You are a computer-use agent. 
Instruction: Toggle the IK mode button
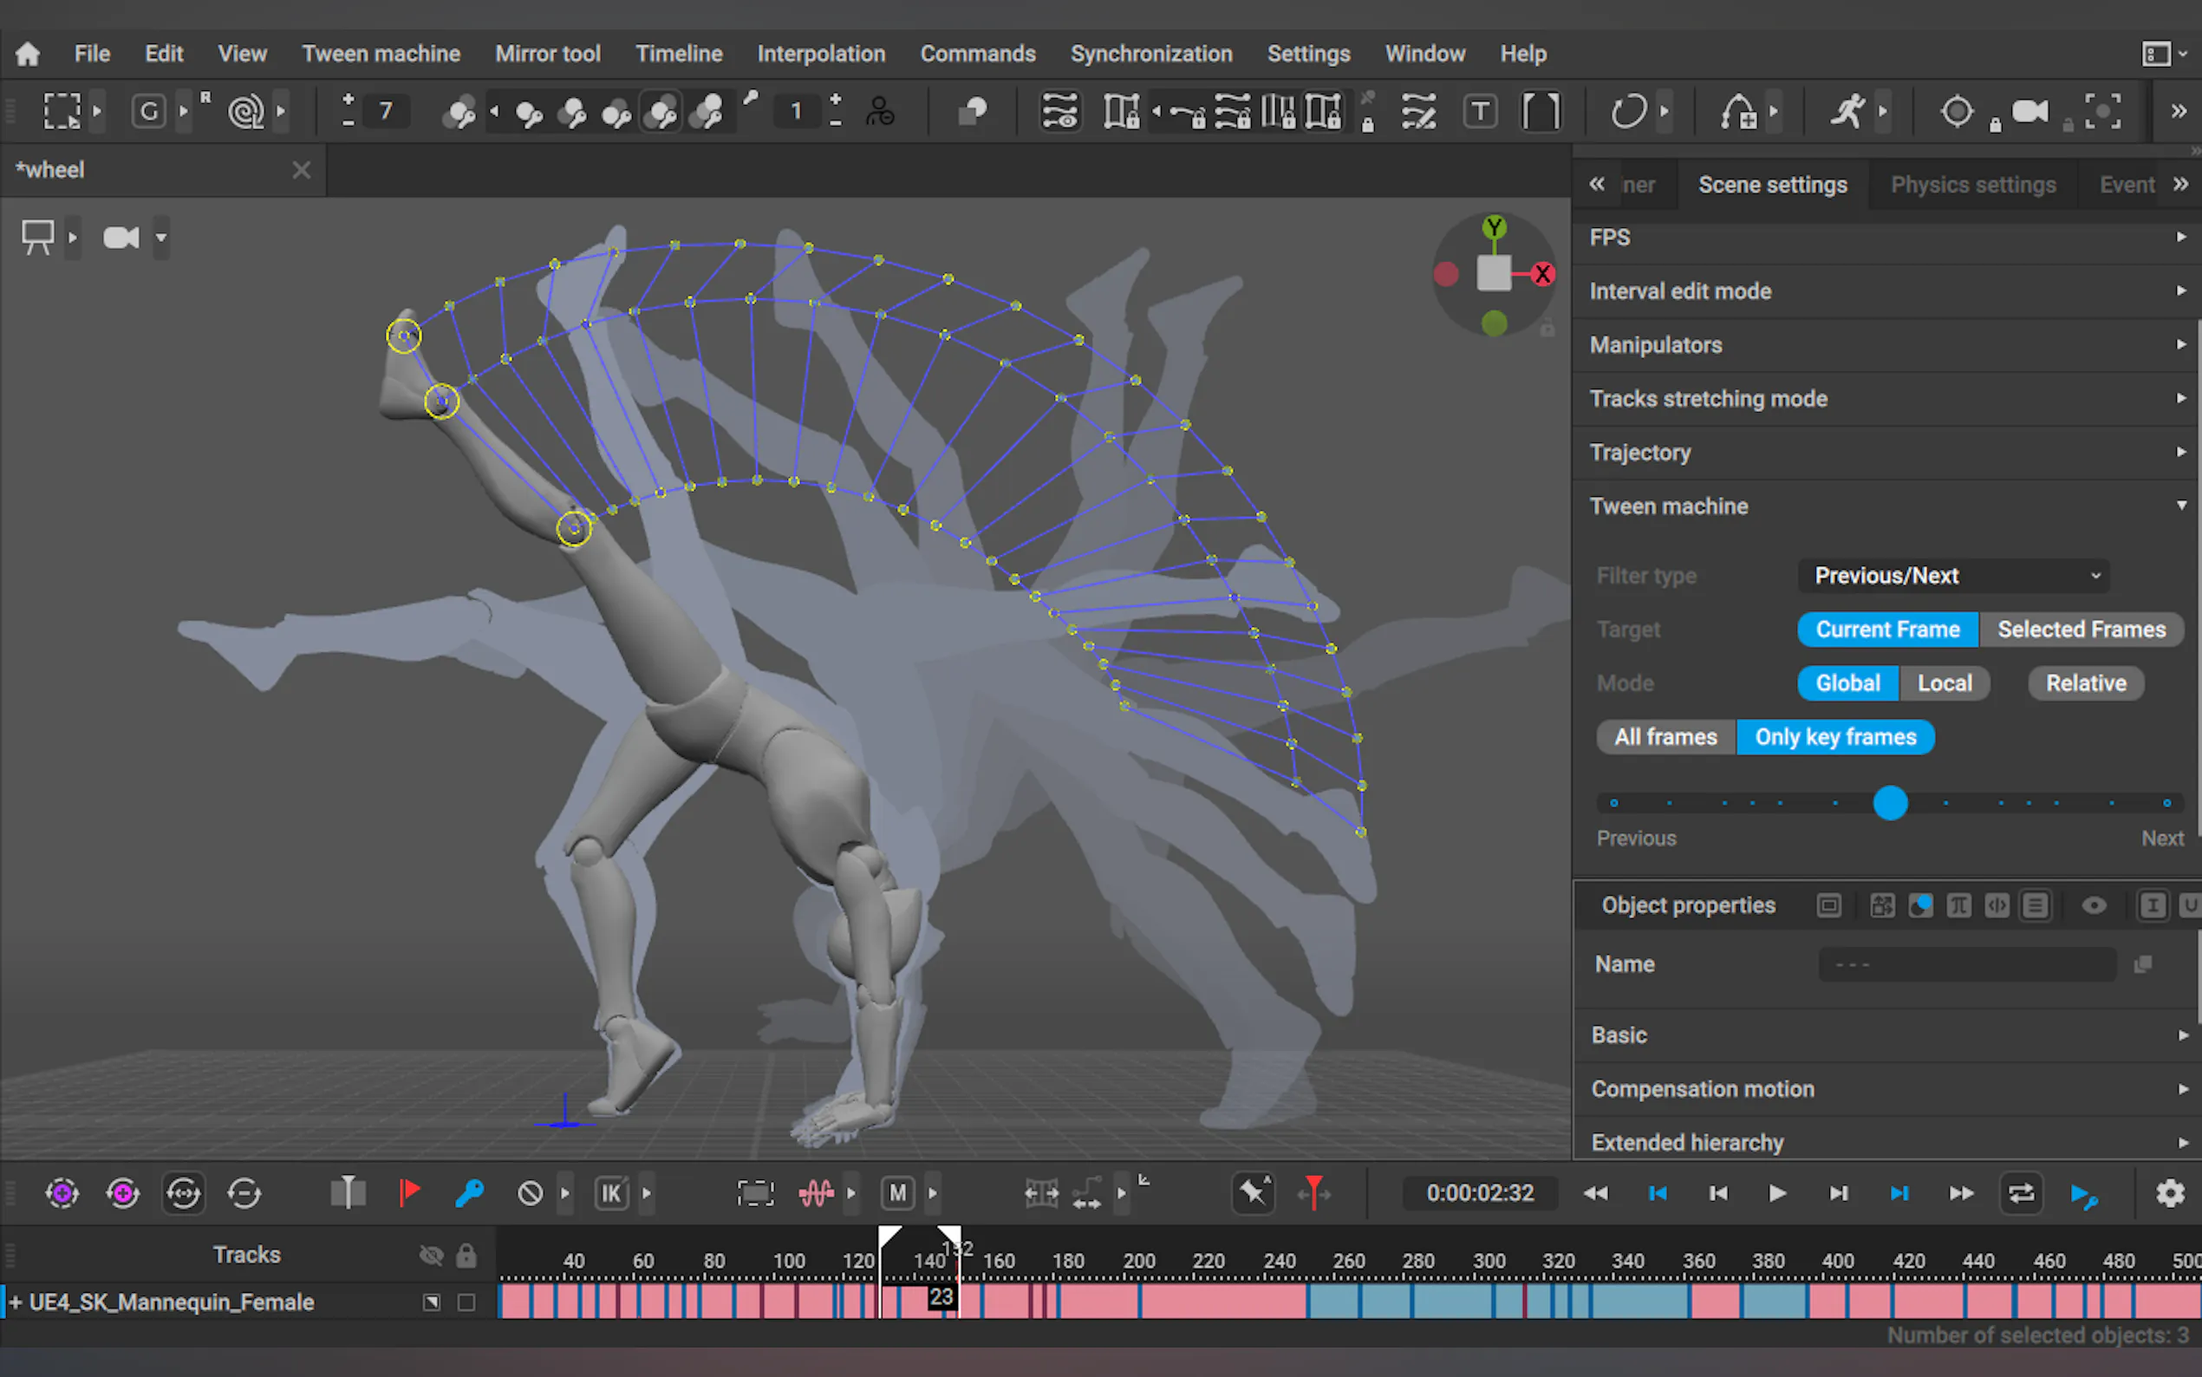[x=611, y=1192]
